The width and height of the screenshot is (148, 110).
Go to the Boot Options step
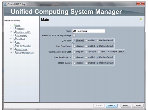[22, 50]
